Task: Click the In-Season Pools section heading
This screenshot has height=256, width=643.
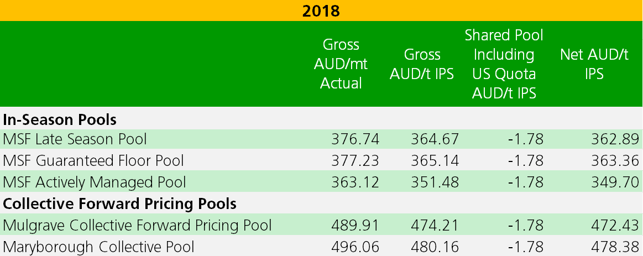Action: [60, 120]
